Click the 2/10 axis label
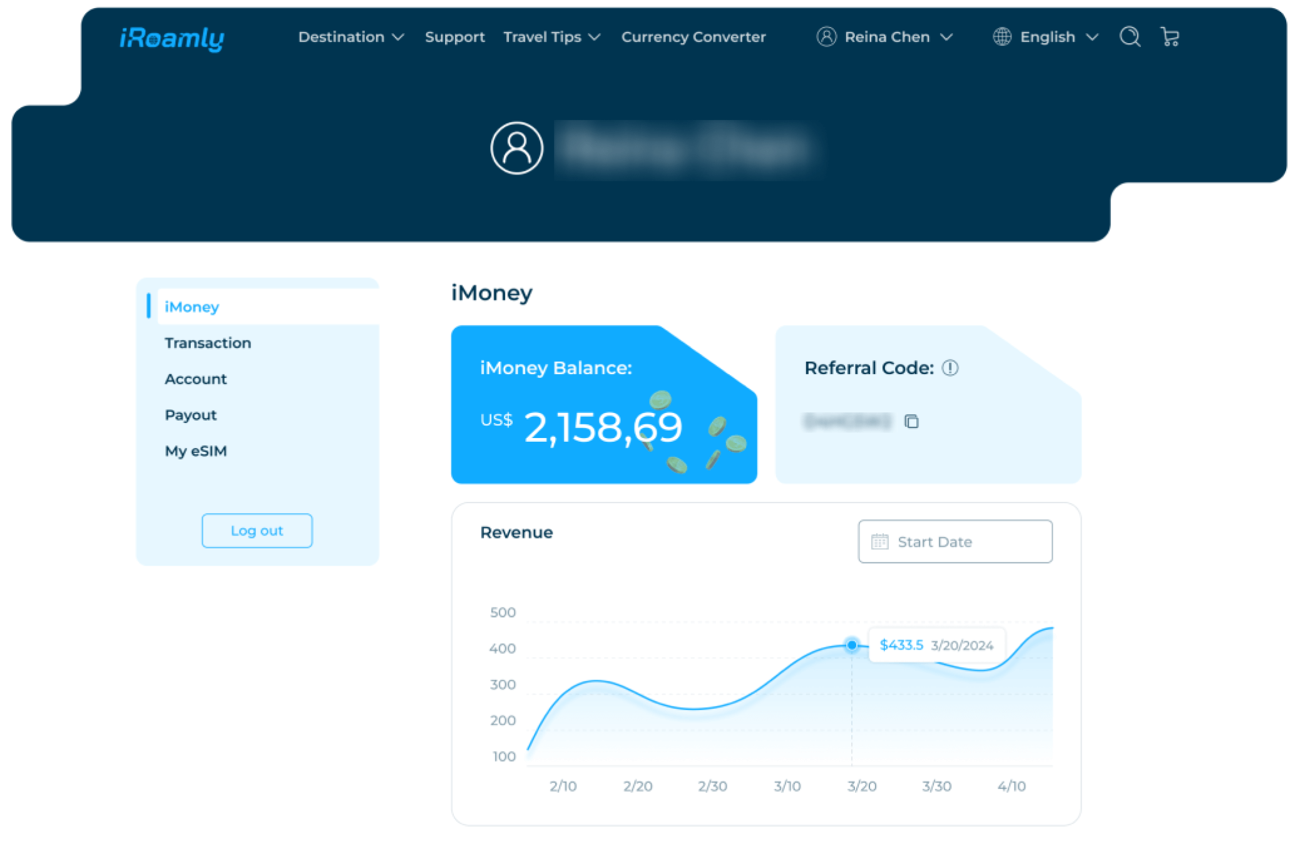Image resolution: width=1295 pixels, height=856 pixels. pyautogui.click(x=563, y=786)
